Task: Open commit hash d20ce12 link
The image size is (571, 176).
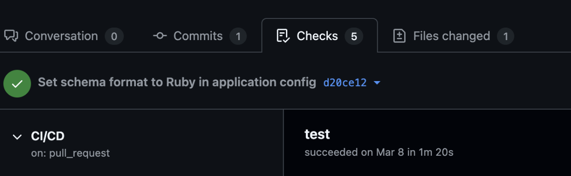Action: (x=345, y=83)
